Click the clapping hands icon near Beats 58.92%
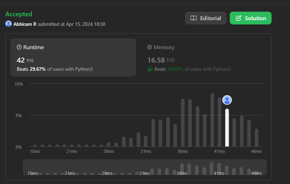The height and width of the screenshot is (184, 290). [x=150, y=69]
